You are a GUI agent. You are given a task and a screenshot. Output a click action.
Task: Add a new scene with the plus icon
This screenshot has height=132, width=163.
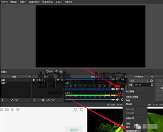tap(3, 100)
